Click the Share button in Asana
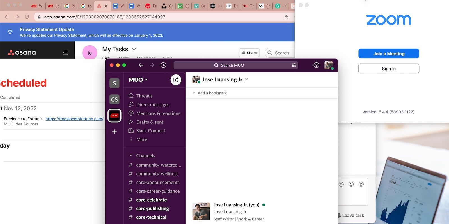 249,53
